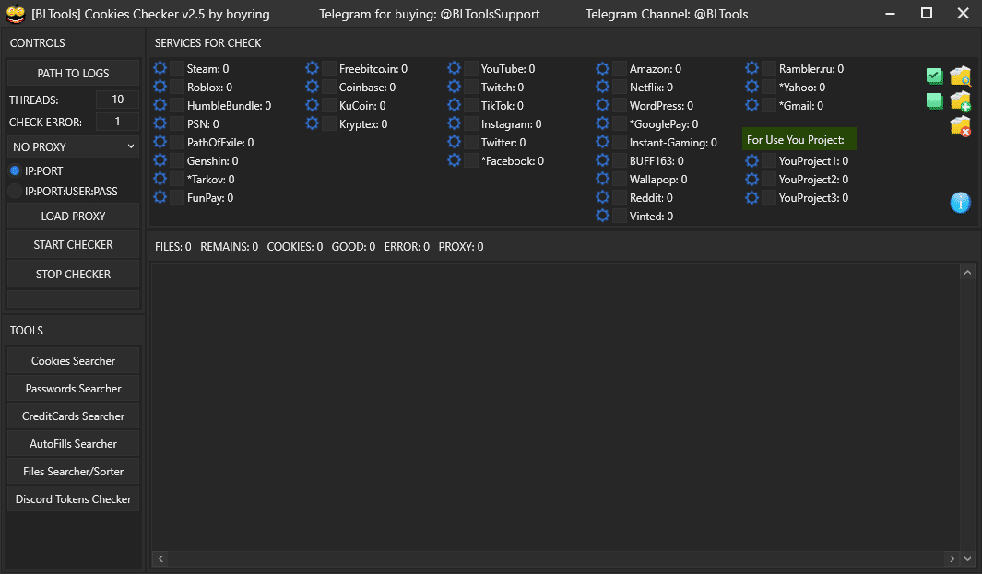982x574 pixels.
Task: Open the blue info icon
Action: [960, 204]
